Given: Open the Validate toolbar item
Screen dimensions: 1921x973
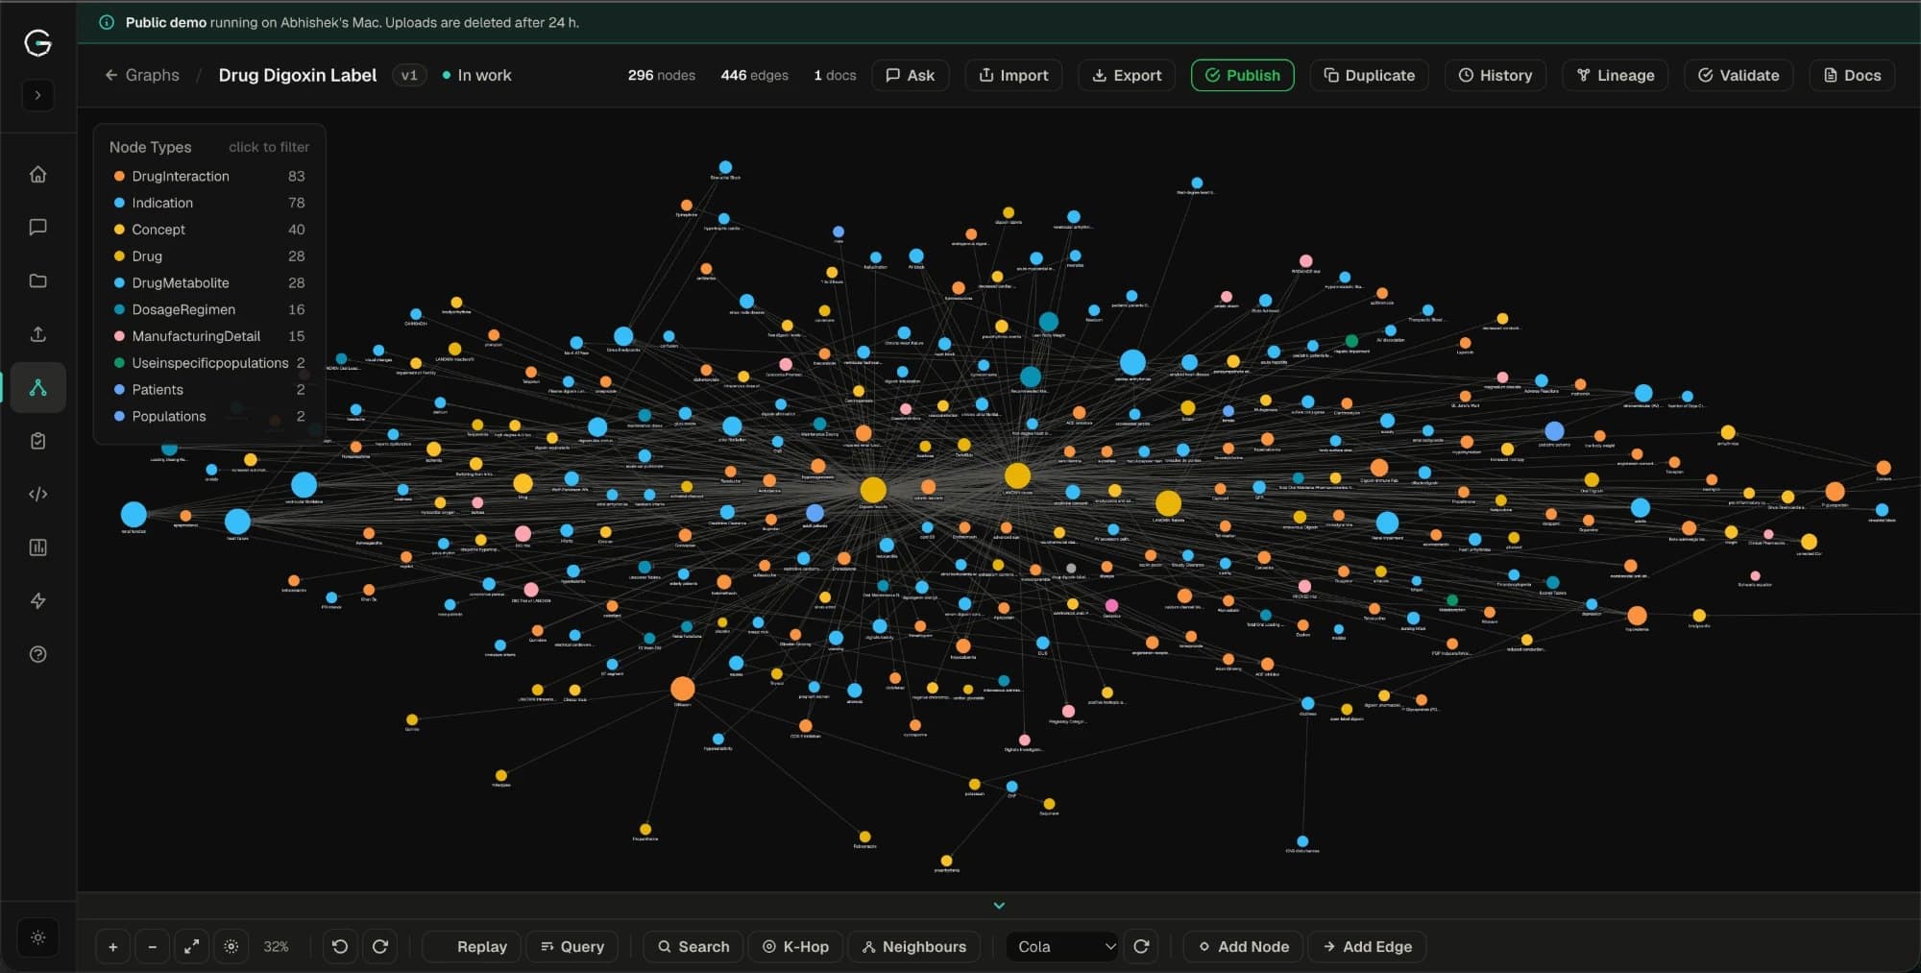Looking at the screenshot, I should coord(1738,75).
